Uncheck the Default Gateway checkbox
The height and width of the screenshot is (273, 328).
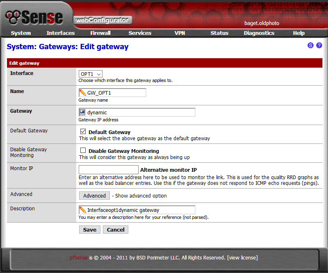(83, 132)
